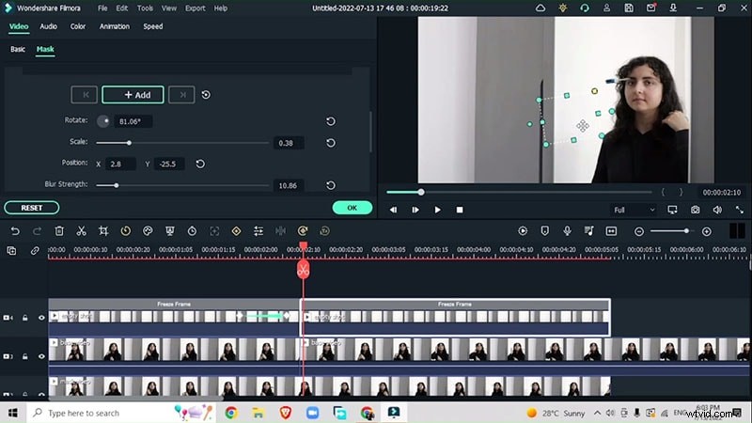
Task: Click the save project icon in title bar
Action: 629,8
